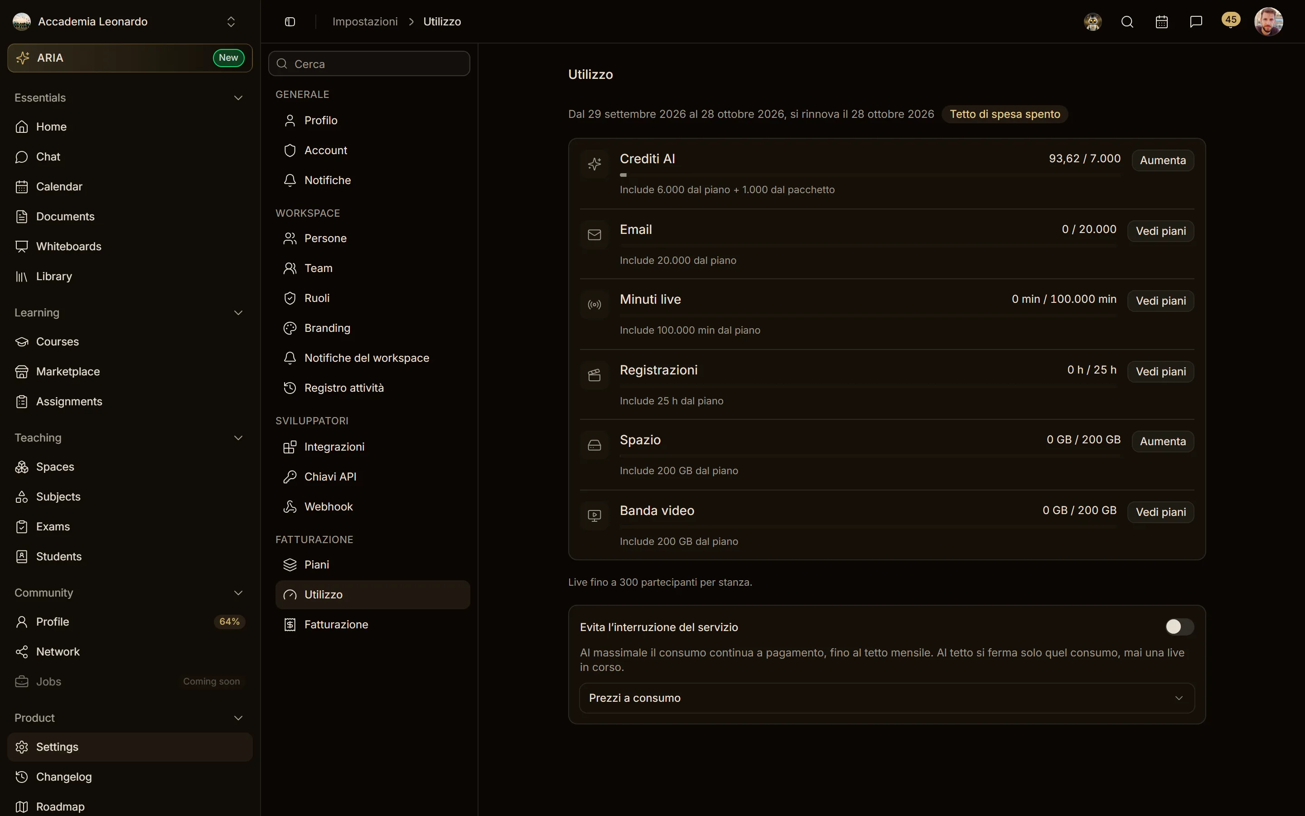
Task: Open the chat bubble icon in top bar
Action: [1196, 22]
